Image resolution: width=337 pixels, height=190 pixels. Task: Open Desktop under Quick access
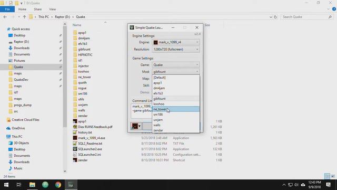19,35
